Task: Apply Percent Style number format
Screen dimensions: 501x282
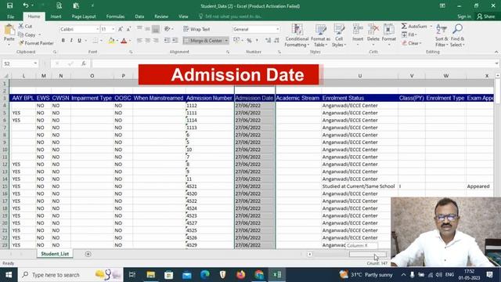Action: point(249,41)
